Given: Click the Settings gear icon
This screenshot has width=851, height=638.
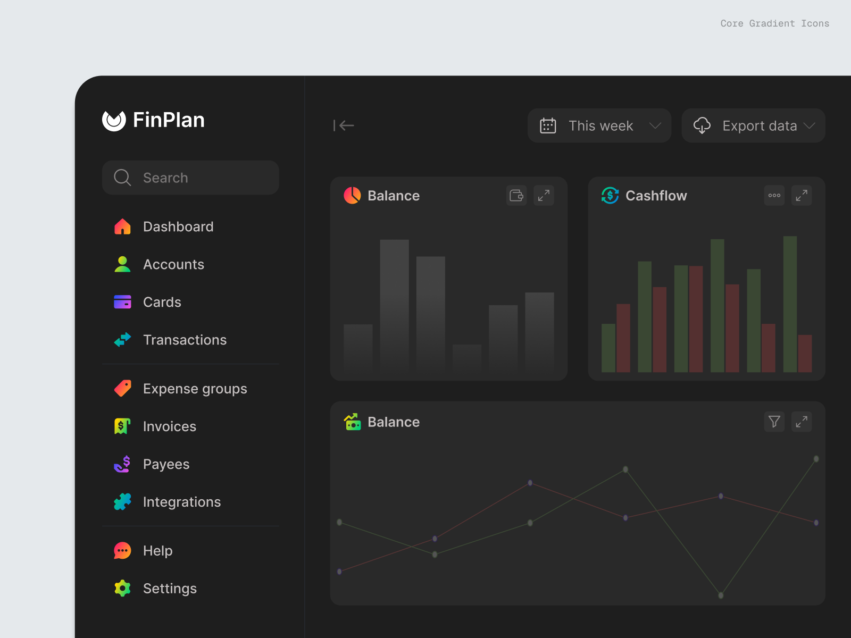Looking at the screenshot, I should (122, 589).
